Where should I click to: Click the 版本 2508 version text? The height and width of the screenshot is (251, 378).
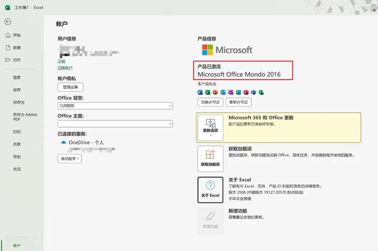[266, 192]
